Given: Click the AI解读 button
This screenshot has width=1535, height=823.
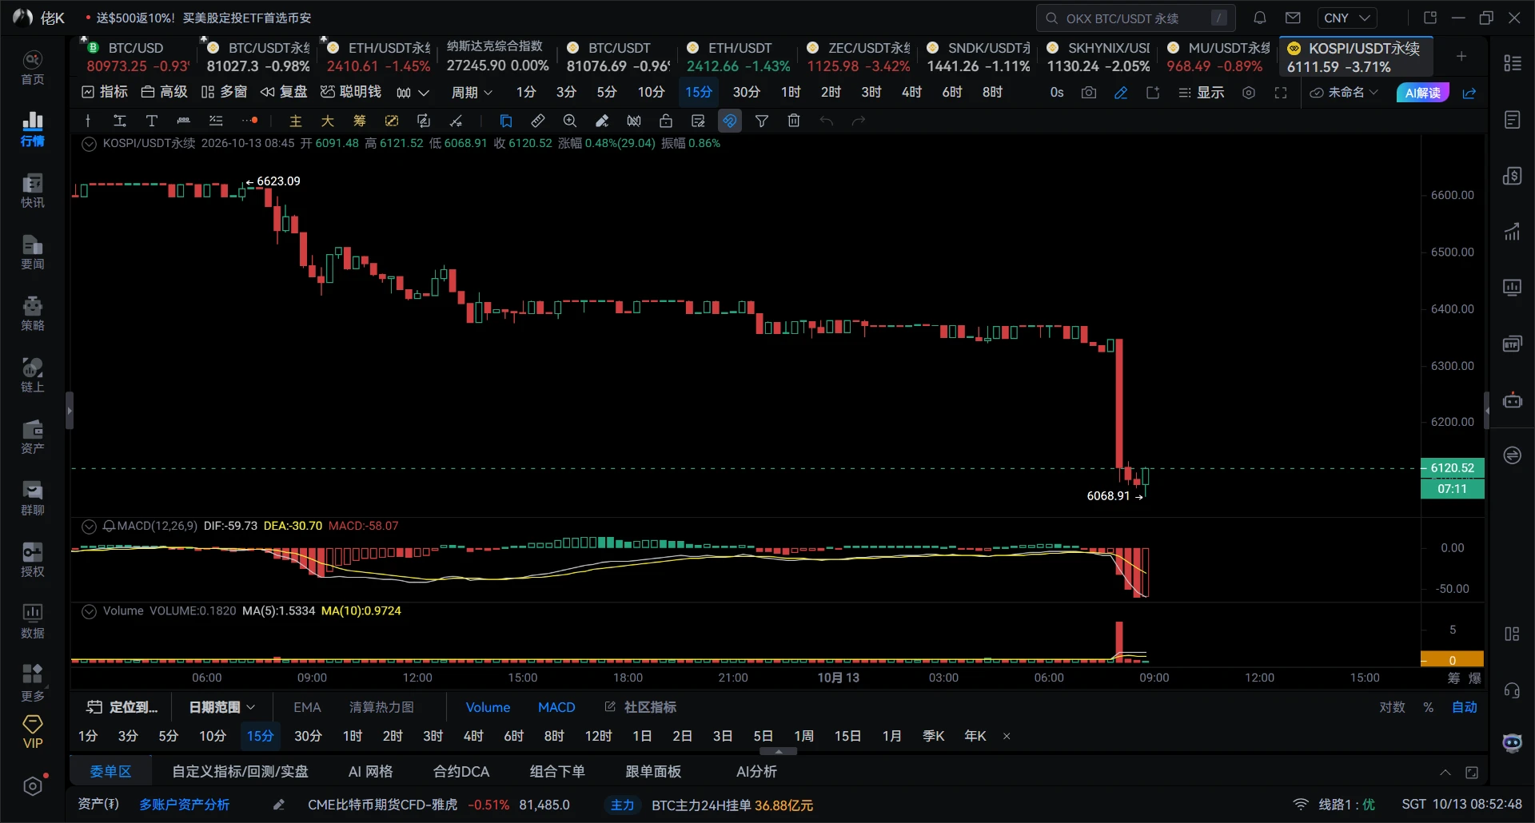Looking at the screenshot, I should (1422, 93).
